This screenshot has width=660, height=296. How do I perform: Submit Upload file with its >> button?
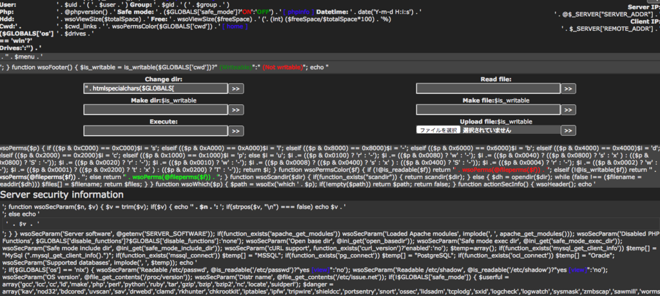pyautogui.click(x=568, y=131)
